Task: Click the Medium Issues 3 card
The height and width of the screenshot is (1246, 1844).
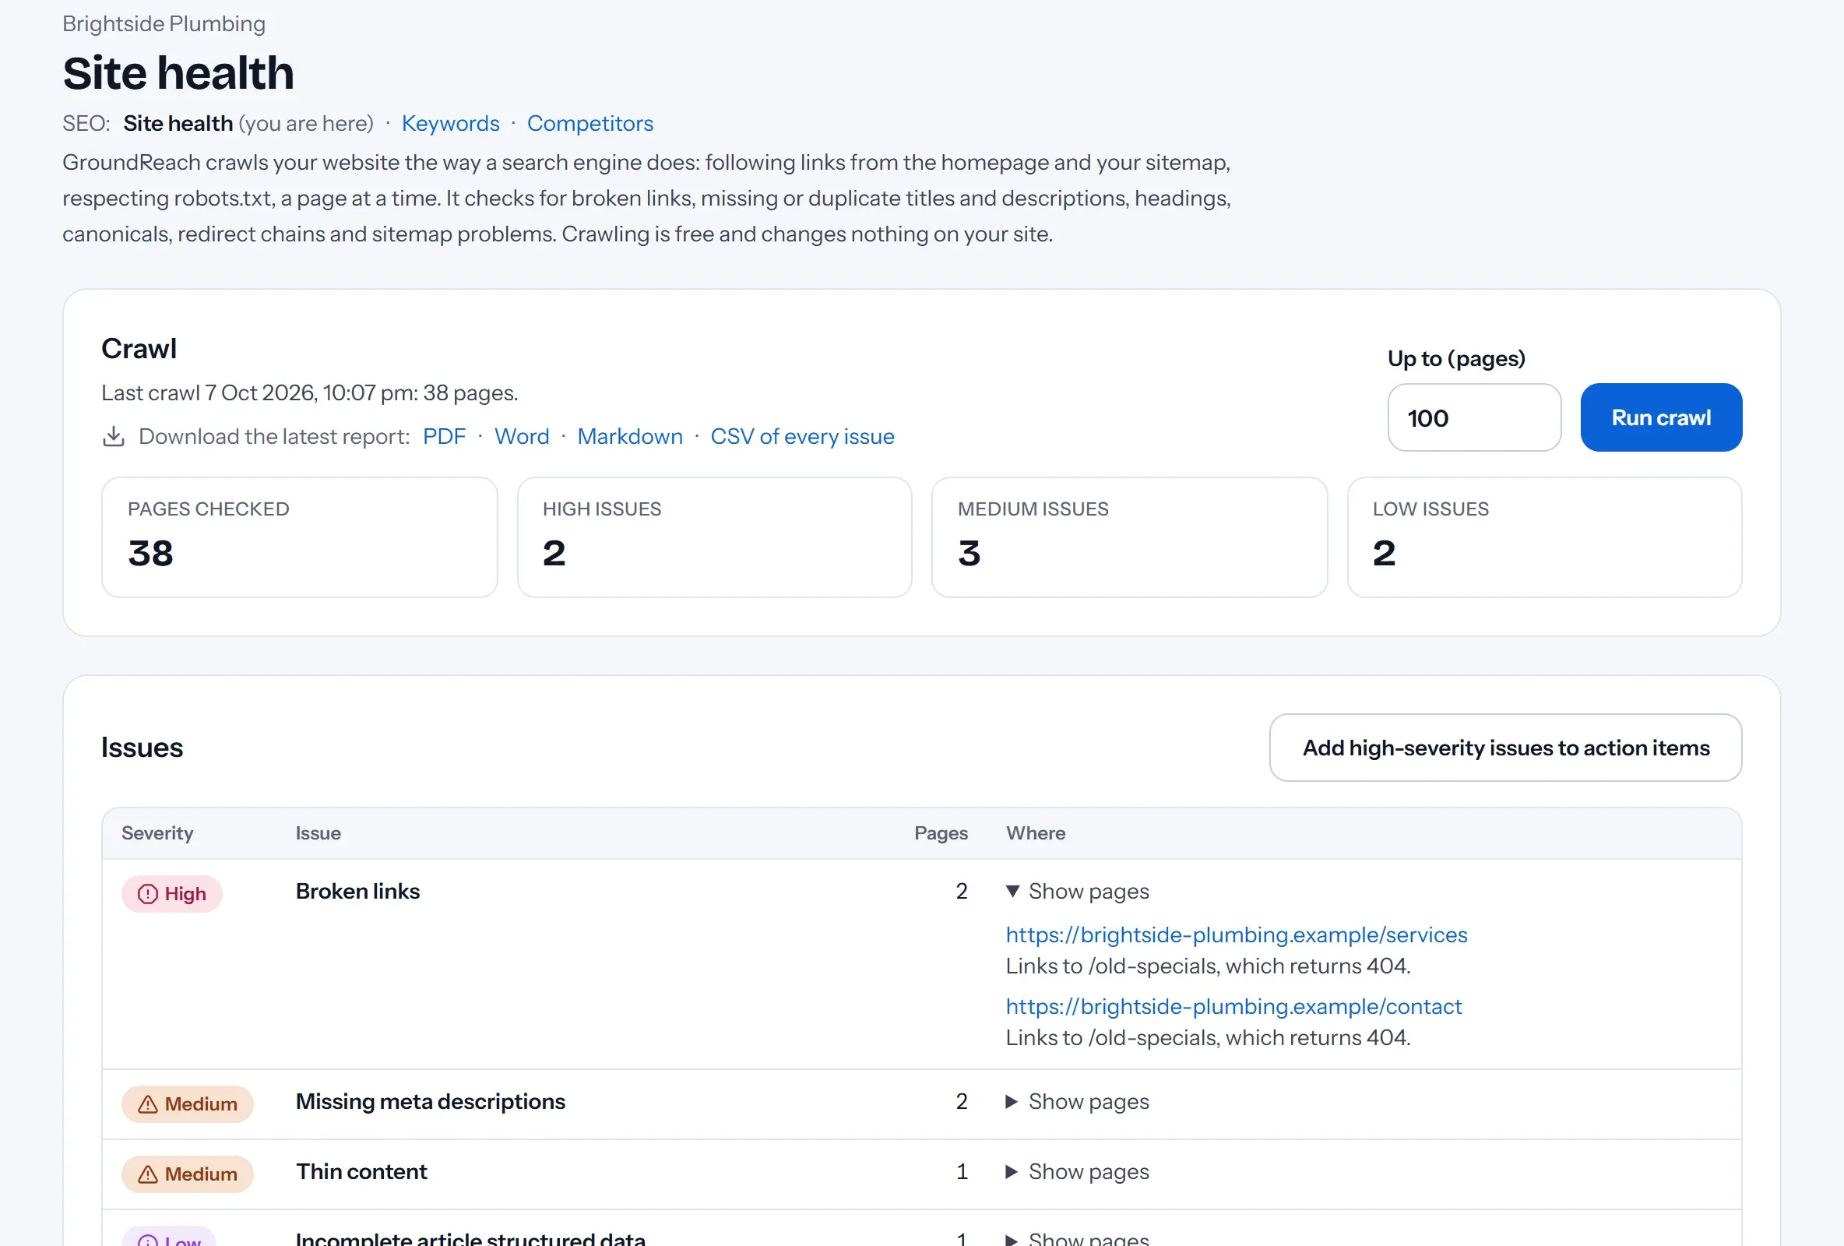Action: (x=1129, y=537)
